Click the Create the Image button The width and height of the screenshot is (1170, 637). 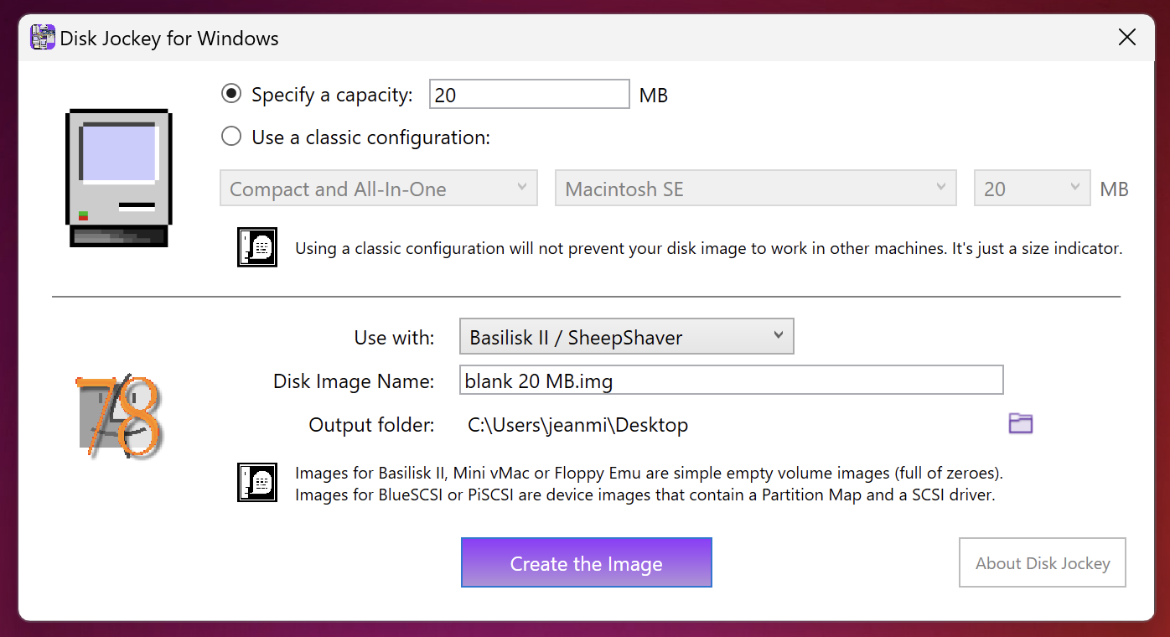tap(587, 562)
